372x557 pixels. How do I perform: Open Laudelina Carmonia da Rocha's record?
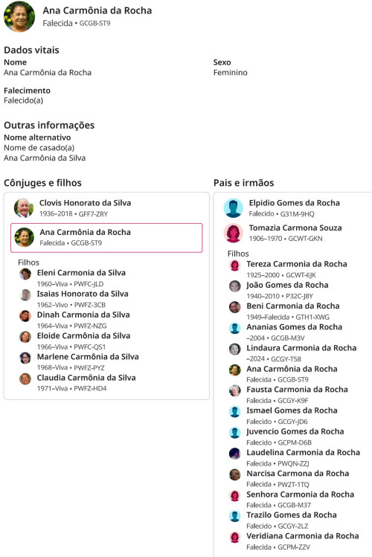click(x=303, y=452)
